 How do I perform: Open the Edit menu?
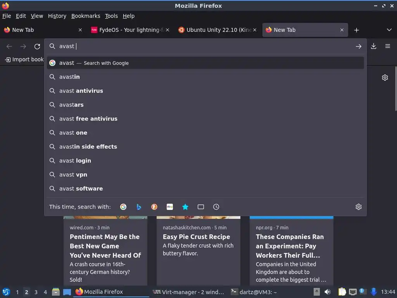click(x=21, y=16)
